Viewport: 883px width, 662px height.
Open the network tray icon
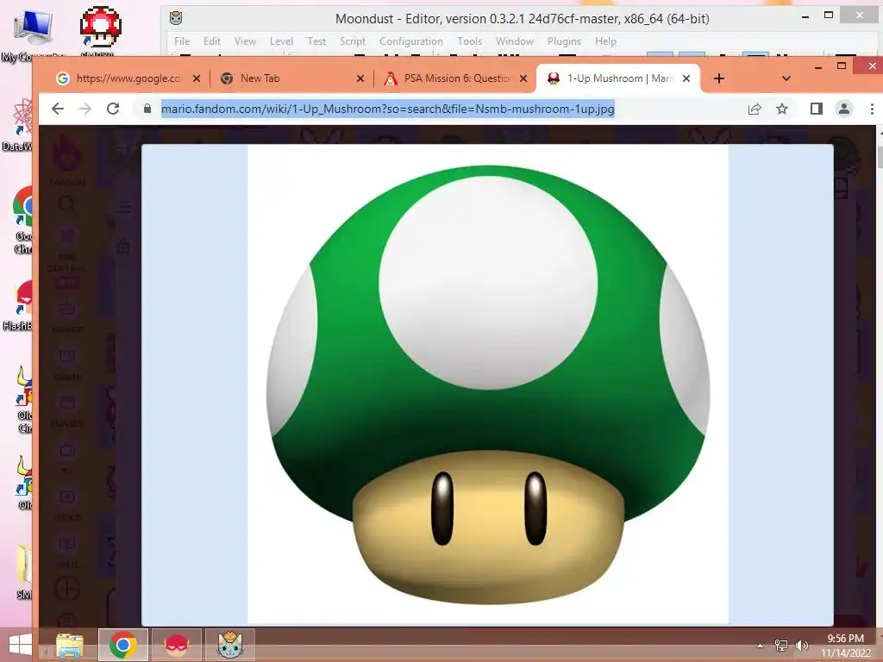(x=781, y=646)
